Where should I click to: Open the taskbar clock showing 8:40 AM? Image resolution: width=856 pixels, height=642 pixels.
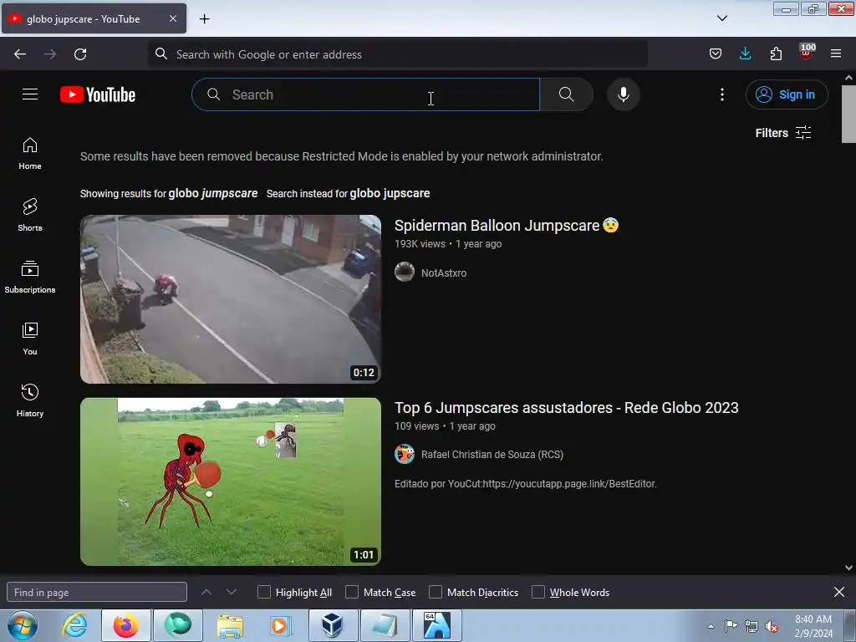click(x=813, y=626)
